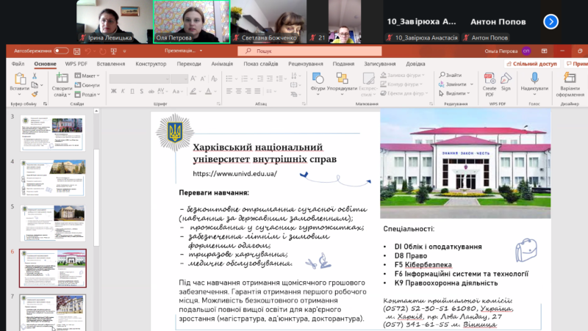The height and width of the screenshot is (331, 588).
Task: Click in the Пошук search box
Action: click(x=309, y=51)
